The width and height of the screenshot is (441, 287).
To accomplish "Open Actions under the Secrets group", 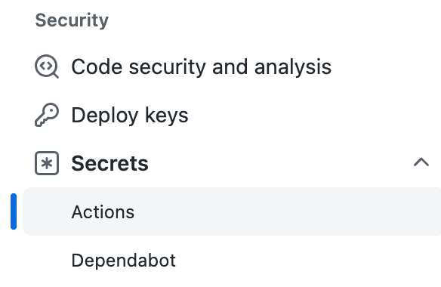I will tap(103, 212).
